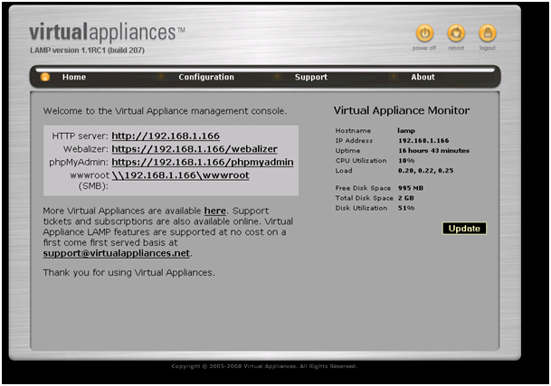Click the Free Disk Space value '995 MB'
This screenshot has height=386, width=551.
click(x=411, y=188)
